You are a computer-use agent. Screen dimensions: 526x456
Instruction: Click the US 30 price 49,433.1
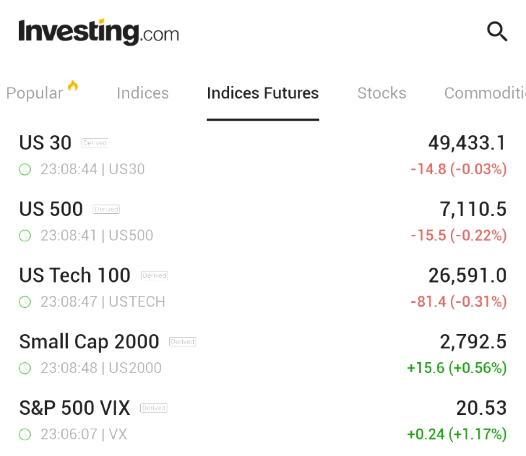pos(467,143)
